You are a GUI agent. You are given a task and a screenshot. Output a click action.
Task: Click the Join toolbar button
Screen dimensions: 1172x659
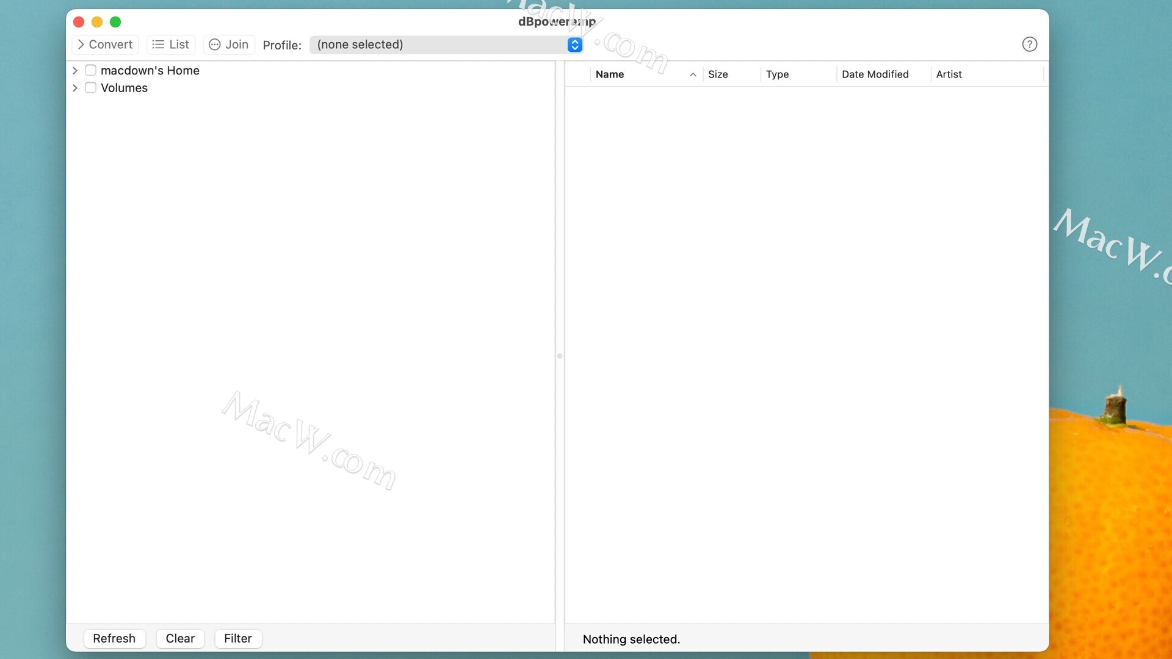[229, 45]
